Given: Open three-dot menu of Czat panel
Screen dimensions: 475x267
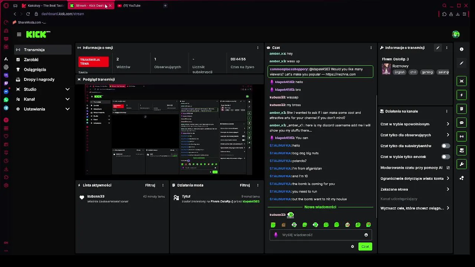Looking at the screenshot, I should tap(371, 48).
